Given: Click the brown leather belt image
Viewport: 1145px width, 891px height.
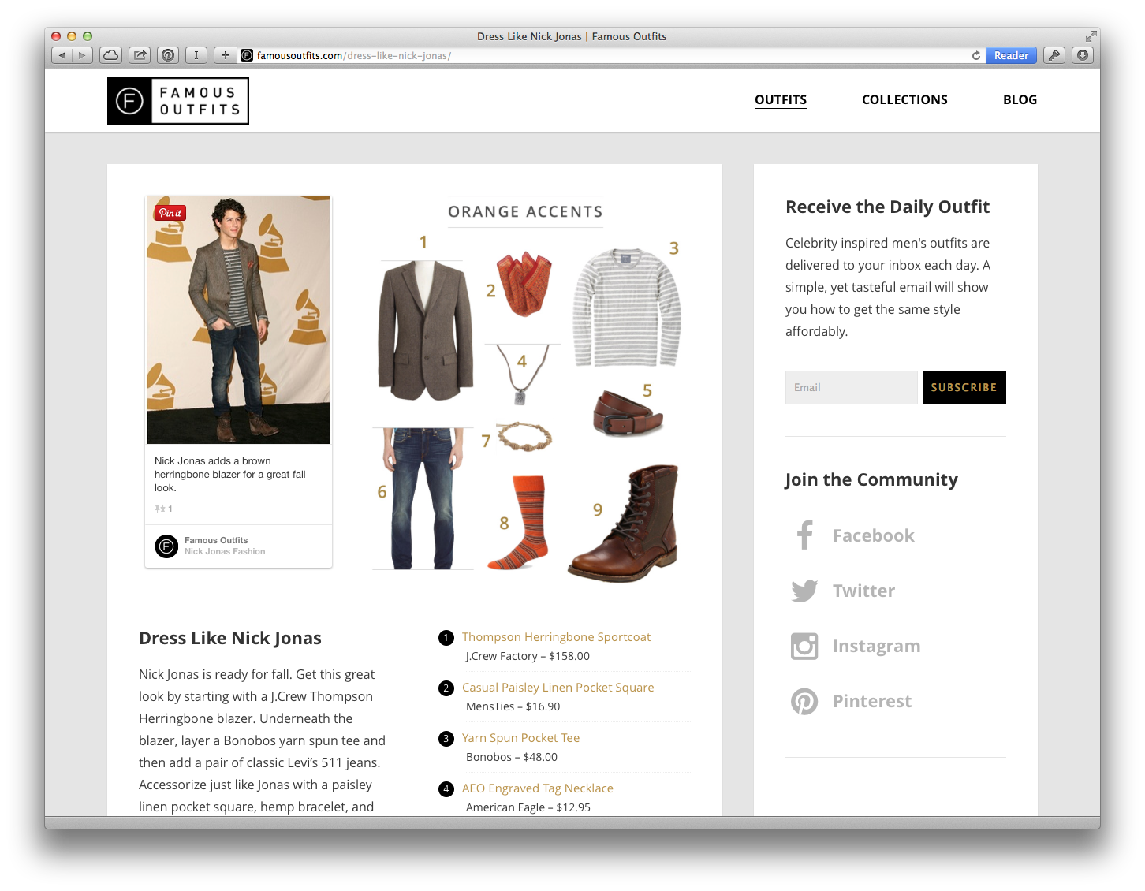Looking at the screenshot, I should click(x=628, y=413).
